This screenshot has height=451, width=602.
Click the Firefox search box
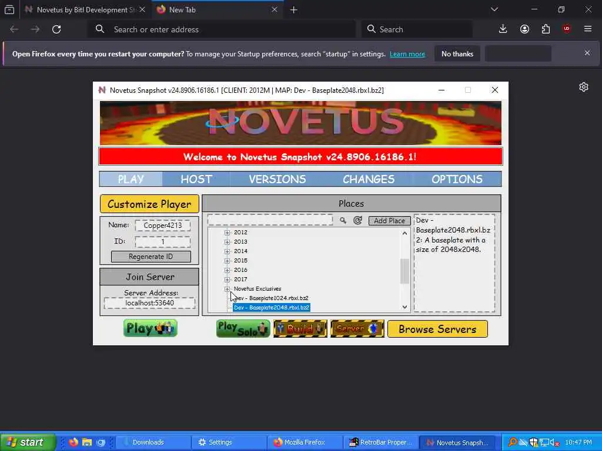417,29
